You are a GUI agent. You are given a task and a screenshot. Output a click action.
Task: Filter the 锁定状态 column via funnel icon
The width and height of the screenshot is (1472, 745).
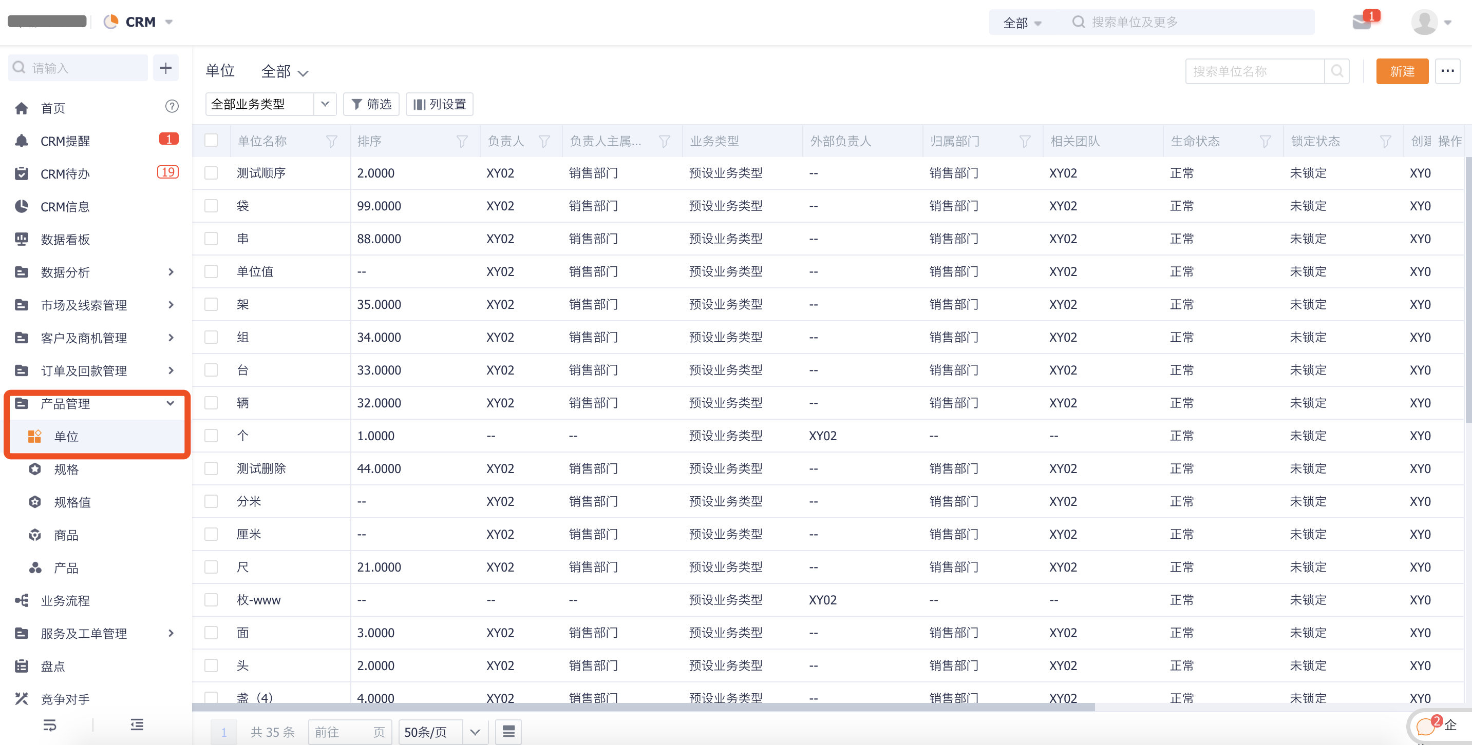(x=1385, y=141)
